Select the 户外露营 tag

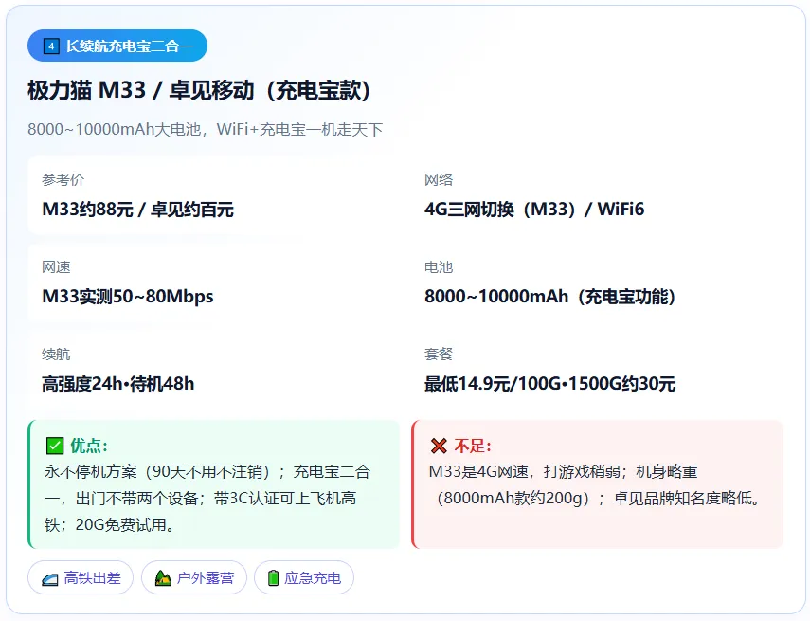(x=194, y=577)
